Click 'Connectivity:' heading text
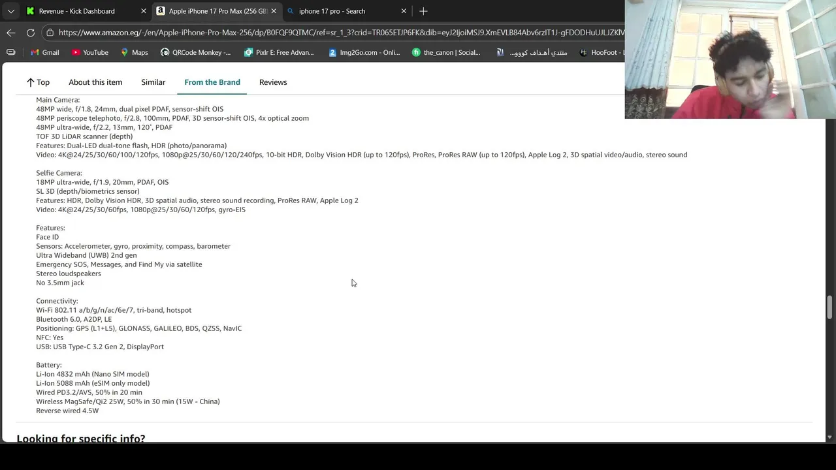 tap(57, 301)
